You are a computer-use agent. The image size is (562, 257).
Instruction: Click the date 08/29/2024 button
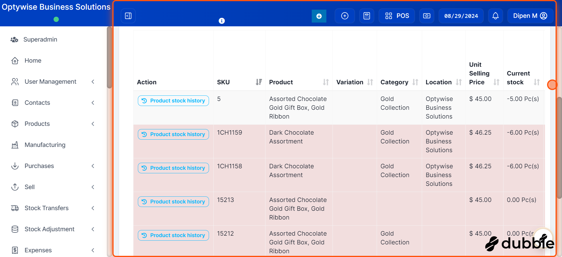(461, 16)
